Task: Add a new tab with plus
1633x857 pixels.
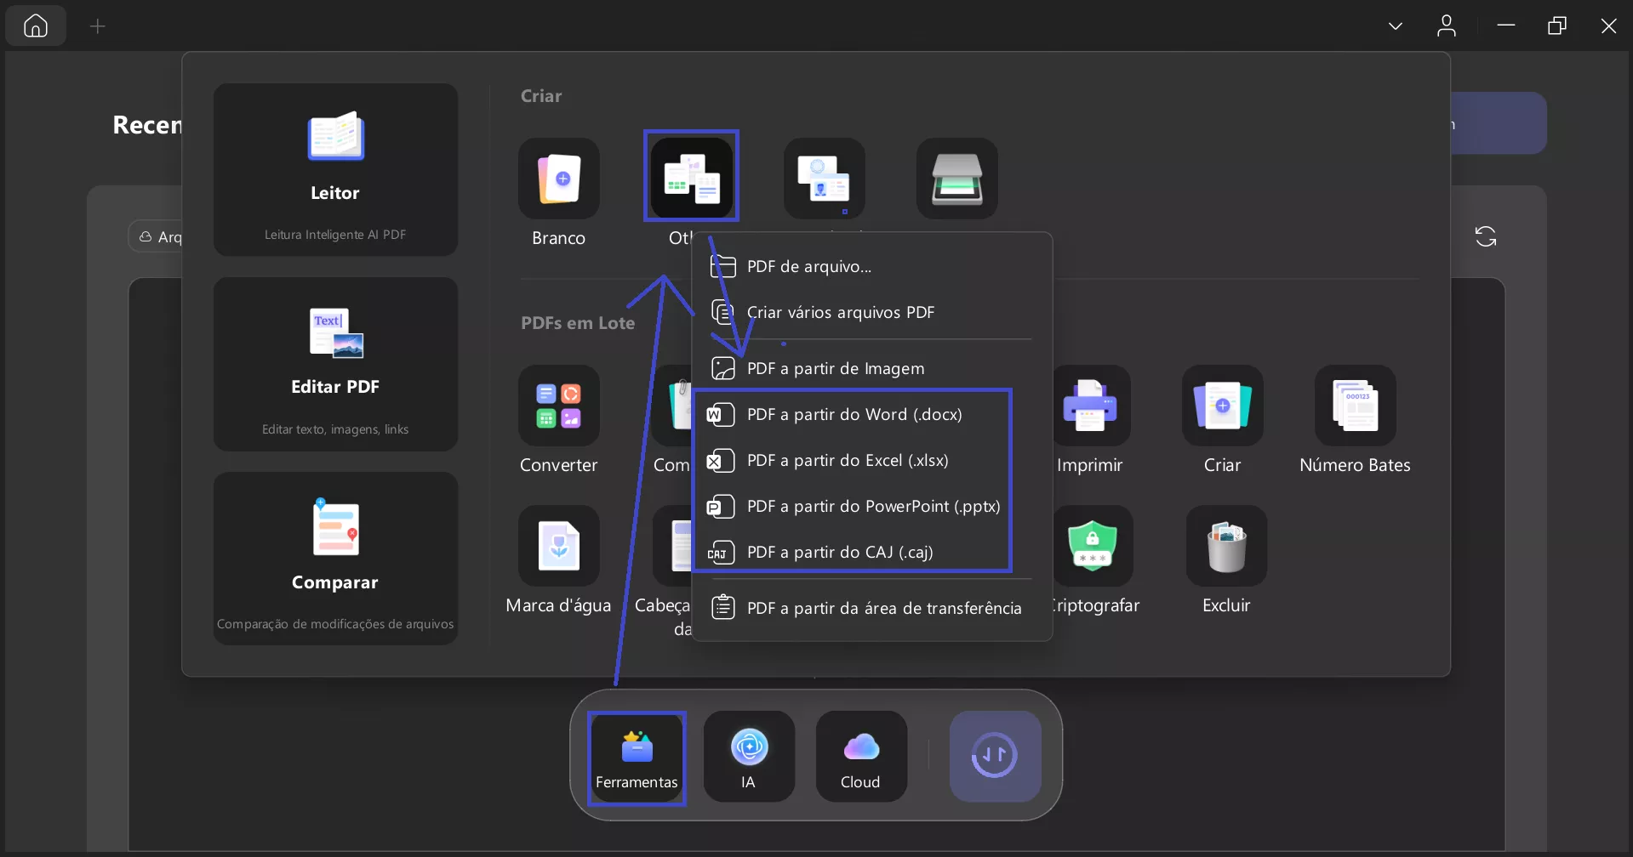Action: pos(98,26)
